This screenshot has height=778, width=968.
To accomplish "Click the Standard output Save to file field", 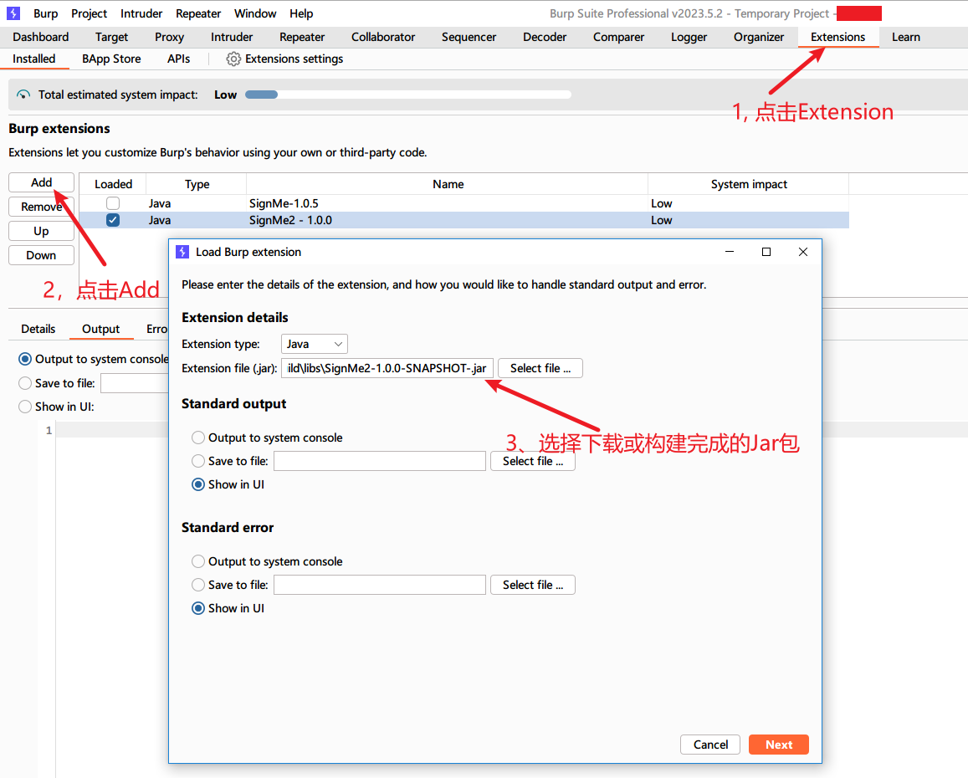I will pyautogui.click(x=380, y=461).
